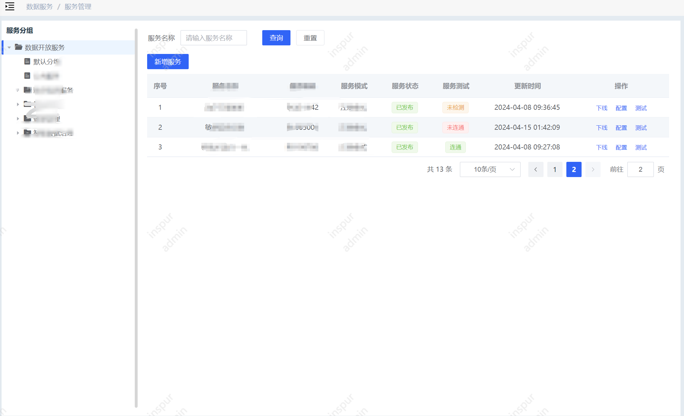Click the 服务测试 column header
This screenshot has height=416, width=684.
click(456, 86)
